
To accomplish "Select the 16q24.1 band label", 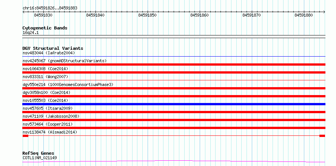I will (31, 33).
